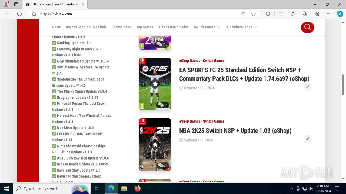
Task: Open Rack and Slay Update v1.2.5
Action: tap(79, 170)
